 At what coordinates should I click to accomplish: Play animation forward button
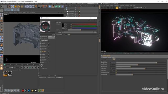tap(30, 67)
